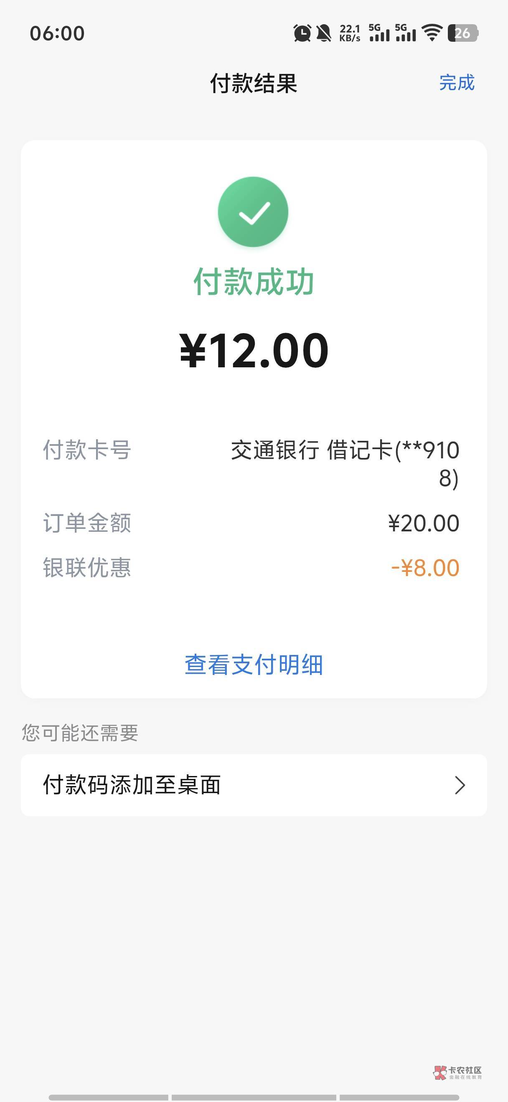
Task: Tap the network speed KB/s indicator
Action: pos(350,33)
